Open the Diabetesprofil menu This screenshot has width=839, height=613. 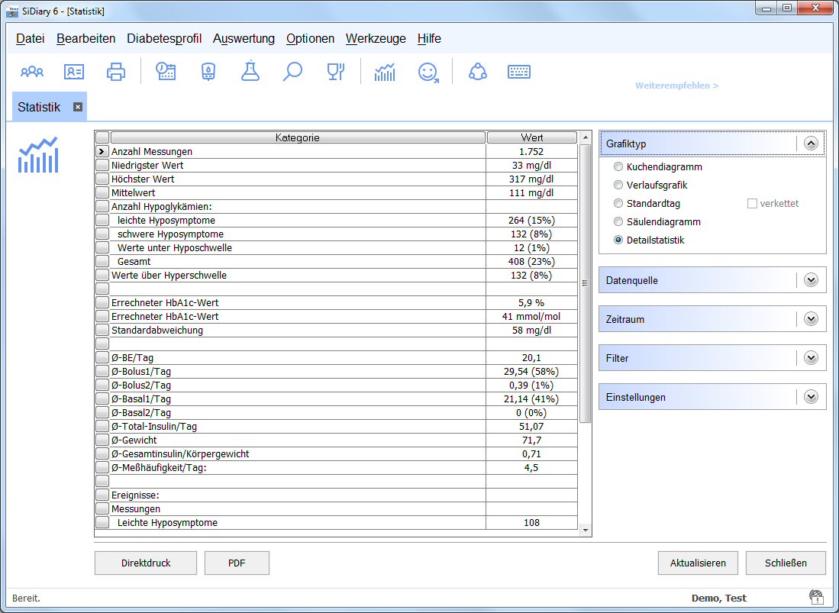pos(164,39)
